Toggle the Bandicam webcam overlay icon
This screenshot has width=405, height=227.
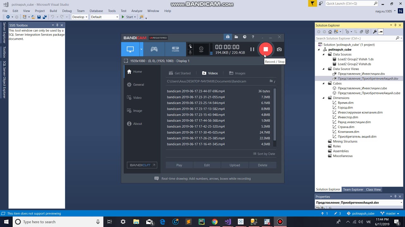201,49
